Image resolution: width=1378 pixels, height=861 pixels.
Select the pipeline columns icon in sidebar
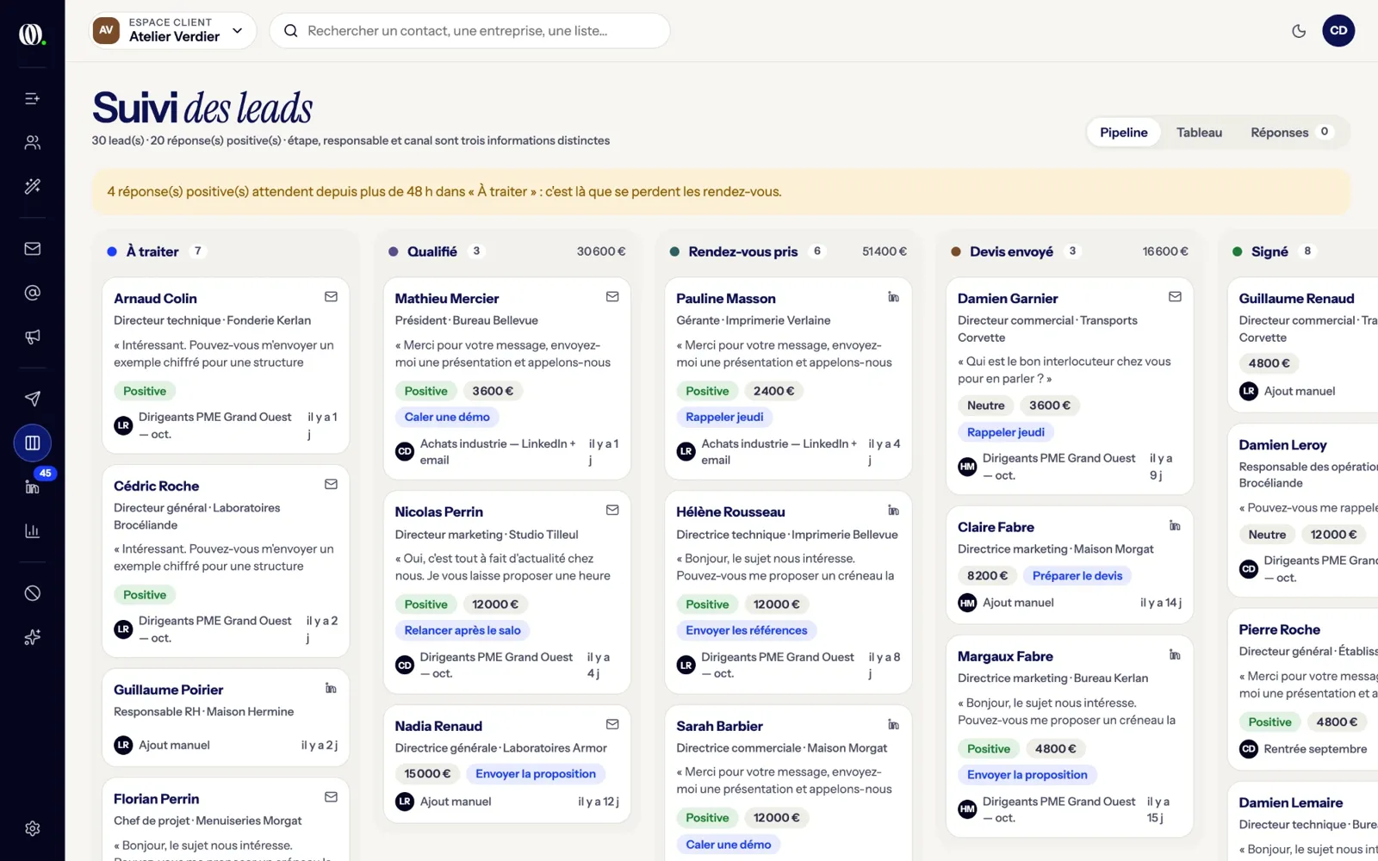coord(32,443)
